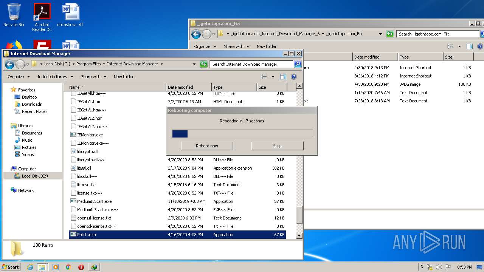Image resolution: width=484 pixels, height=272 pixels.
Task: Go back in Internet Download Manager window
Action: (x=10, y=64)
